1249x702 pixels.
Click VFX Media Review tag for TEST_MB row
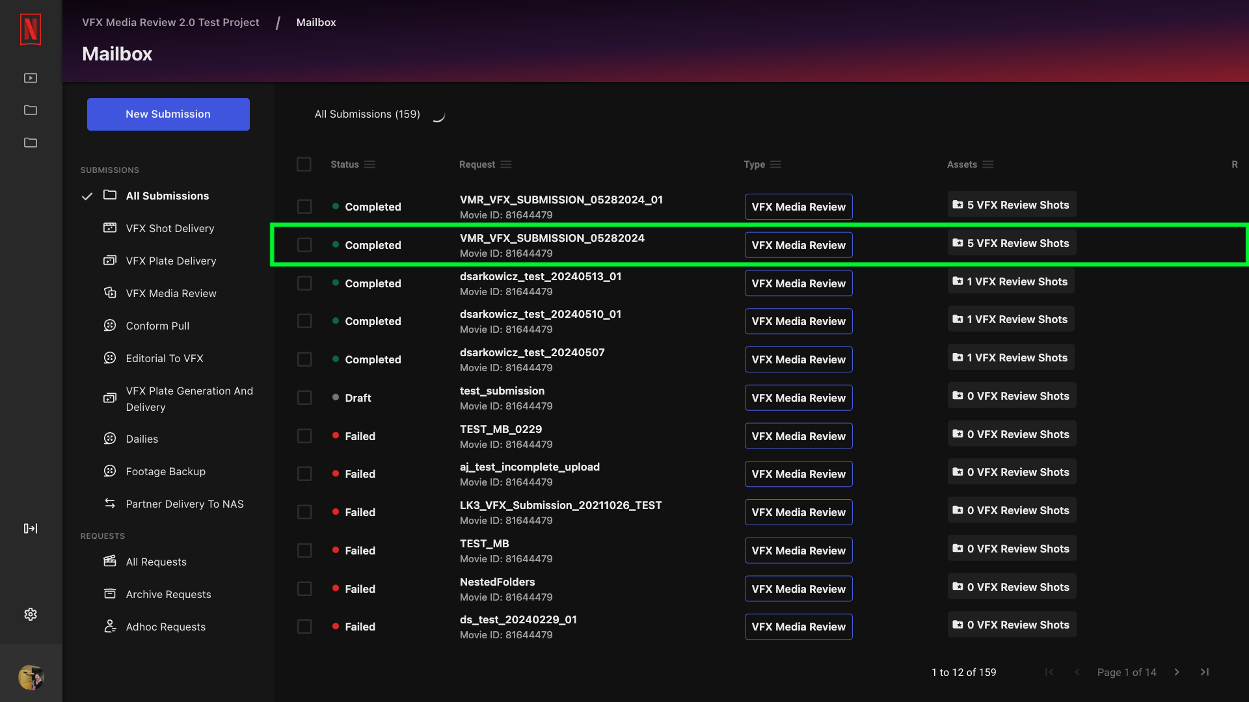(x=798, y=551)
